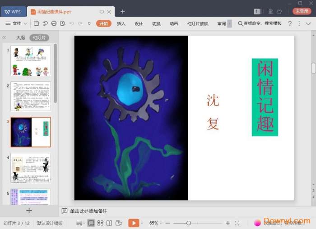Select slide 3 thumbnail

(31, 132)
